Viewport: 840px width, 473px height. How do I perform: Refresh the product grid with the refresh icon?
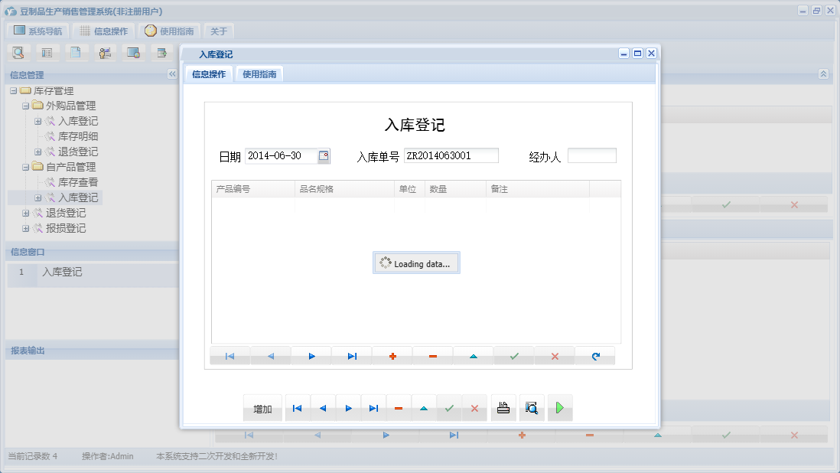click(595, 355)
